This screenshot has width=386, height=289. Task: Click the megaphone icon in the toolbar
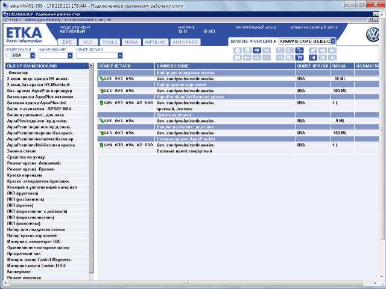257,51
